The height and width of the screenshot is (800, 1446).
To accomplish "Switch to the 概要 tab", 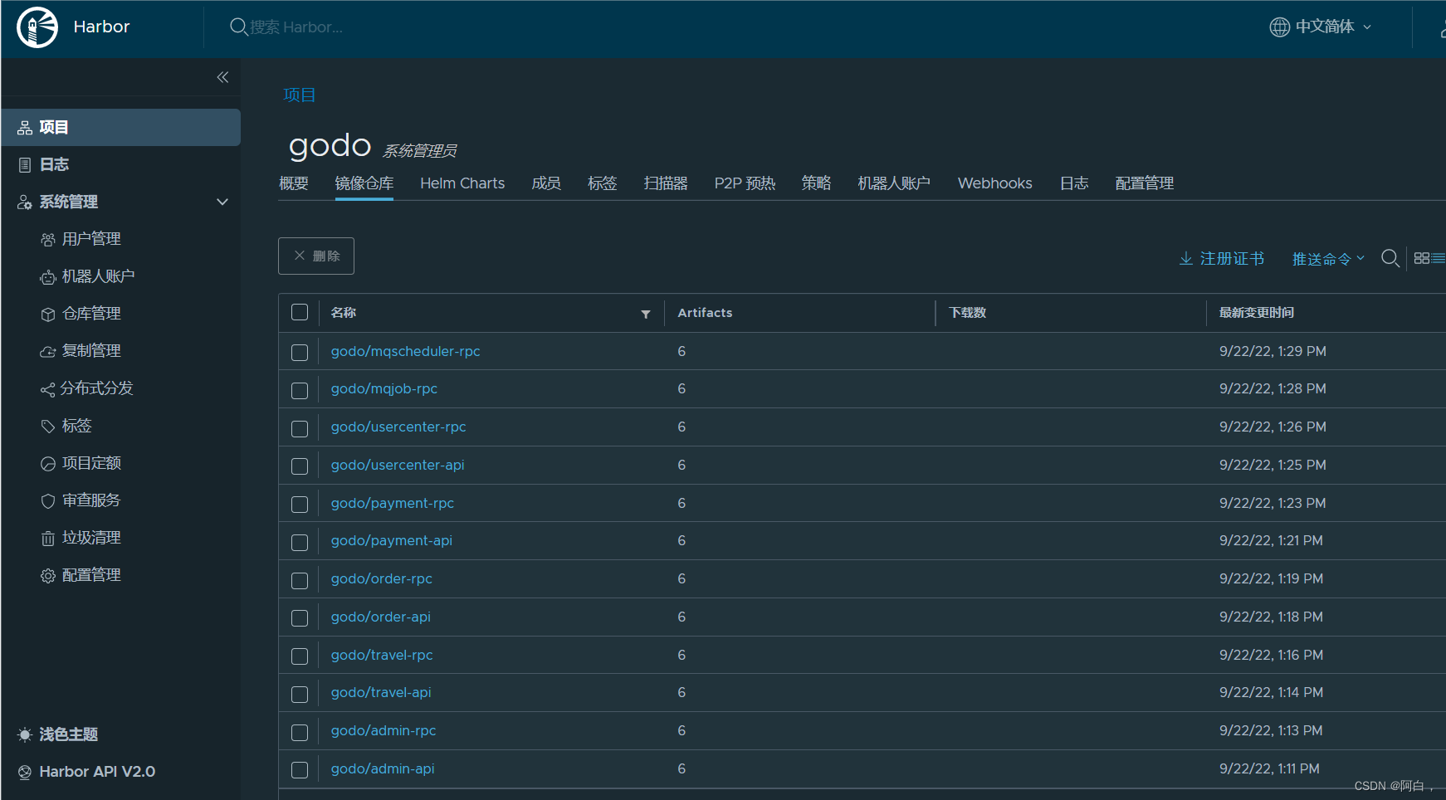I will point(294,183).
